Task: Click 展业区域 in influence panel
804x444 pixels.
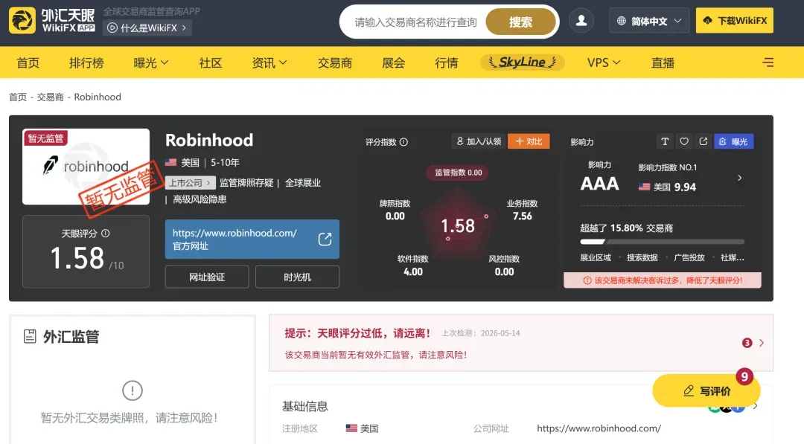Action: (596, 257)
